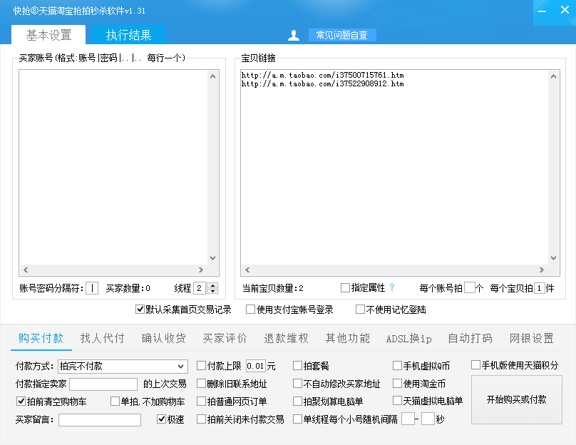Uncheck 默认采集首页交易记录 checkbox
This screenshot has height=445, width=576.
[140, 310]
